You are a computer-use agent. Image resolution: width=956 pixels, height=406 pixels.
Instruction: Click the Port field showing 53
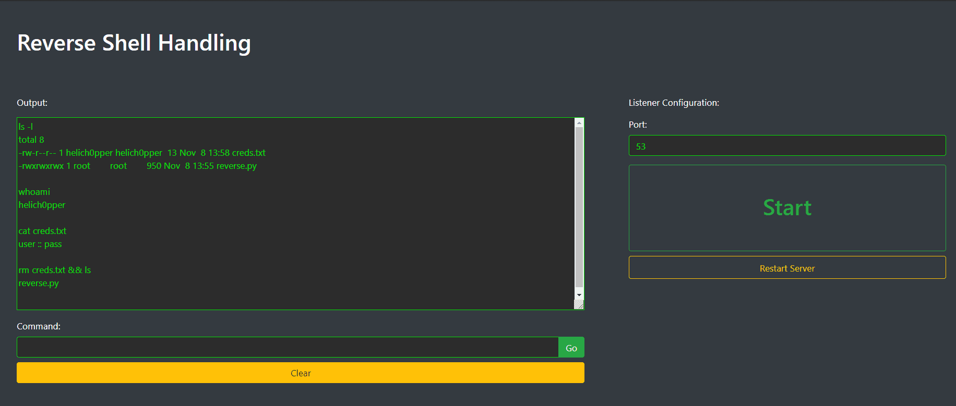pyautogui.click(x=787, y=145)
